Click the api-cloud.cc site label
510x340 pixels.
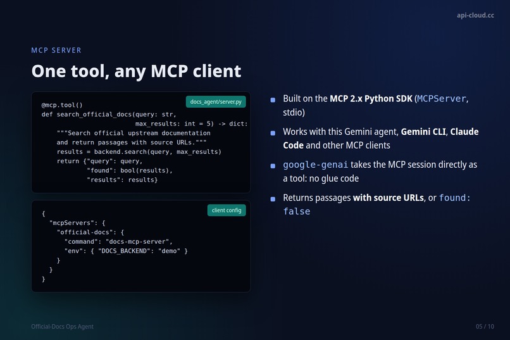[475, 15]
